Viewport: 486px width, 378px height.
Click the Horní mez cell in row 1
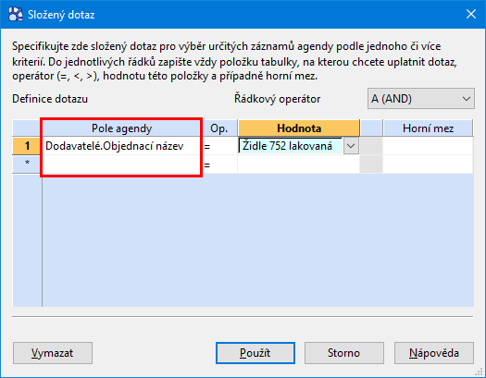click(x=428, y=146)
